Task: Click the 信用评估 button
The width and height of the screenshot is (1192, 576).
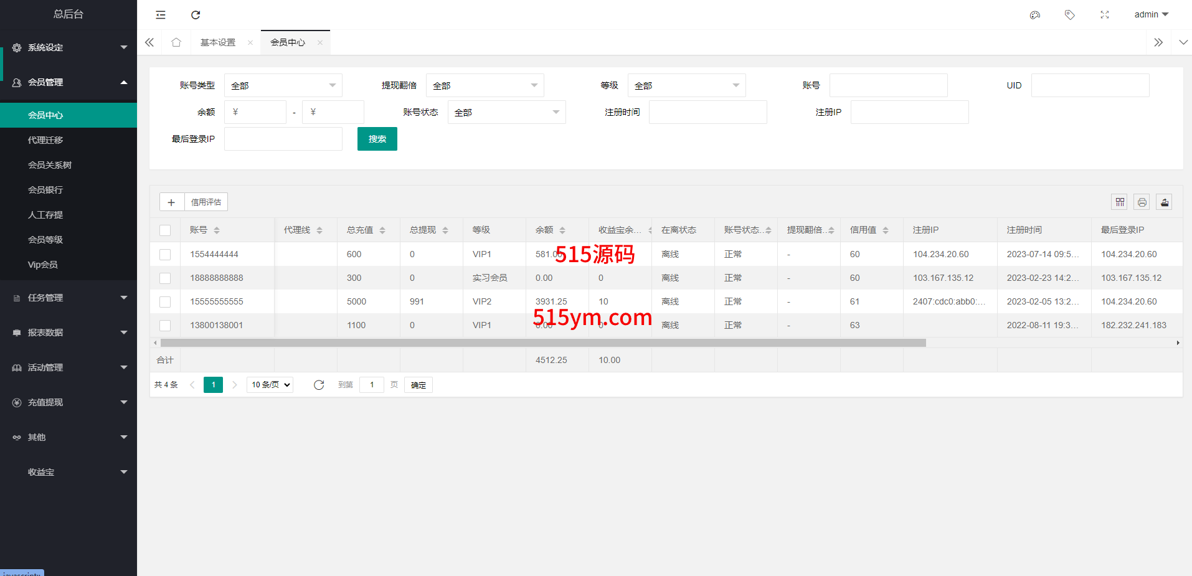Action: 206,202
